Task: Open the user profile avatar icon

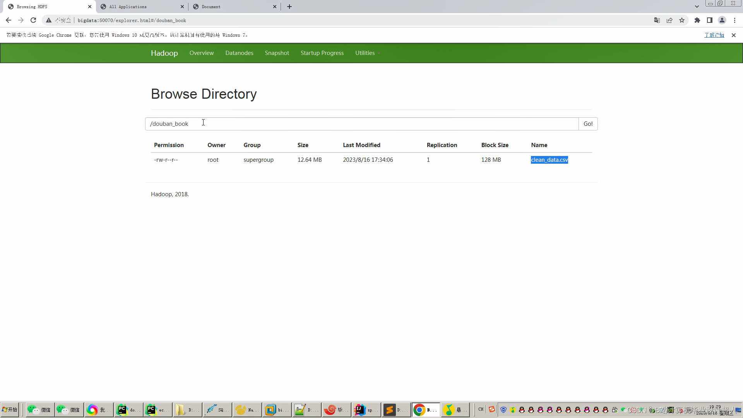Action: pyautogui.click(x=722, y=20)
